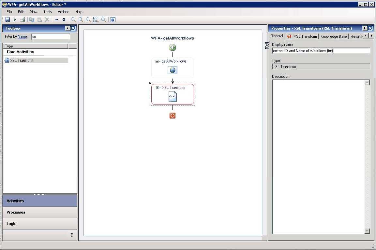This screenshot has height=250, width=376.
Task: Close the Toolbox panel
Action: point(73,28)
